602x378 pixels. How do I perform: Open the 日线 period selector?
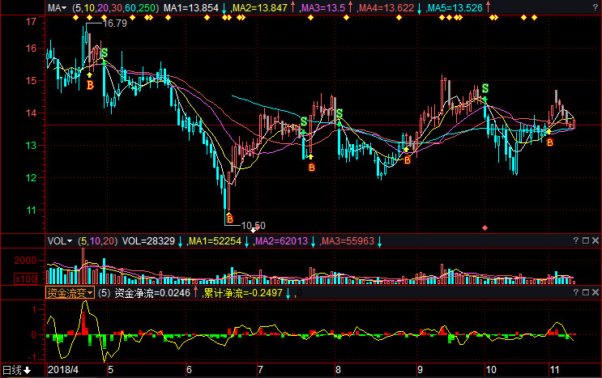[x=16, y=370]
